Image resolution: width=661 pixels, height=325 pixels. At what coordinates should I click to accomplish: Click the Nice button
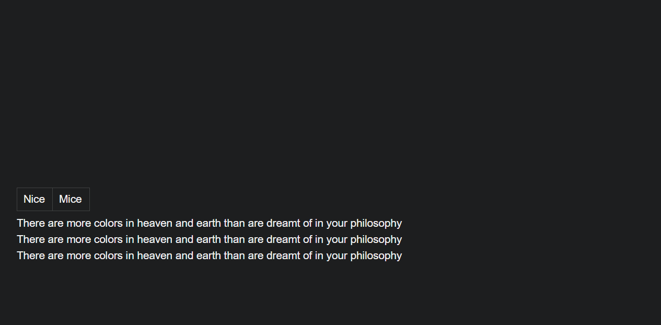pyautogui.click(x=34, y=199)
